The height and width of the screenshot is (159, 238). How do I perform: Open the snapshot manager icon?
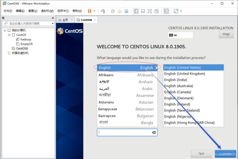point(126,11)
